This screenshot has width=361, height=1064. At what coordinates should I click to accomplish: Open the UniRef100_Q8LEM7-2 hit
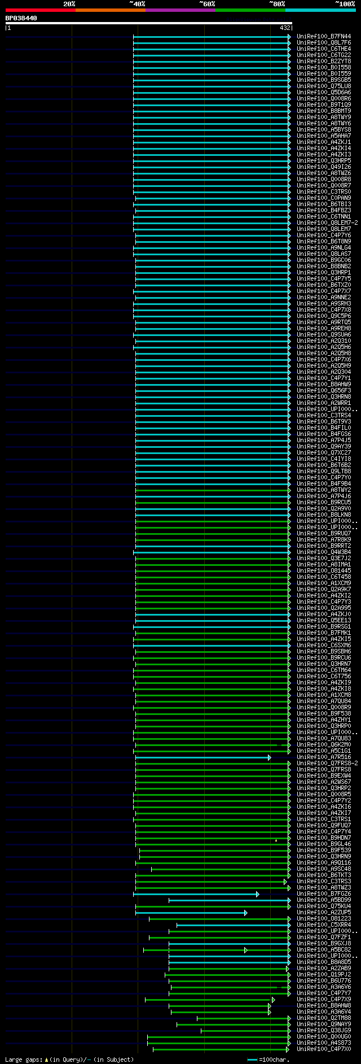click(327, 223)
